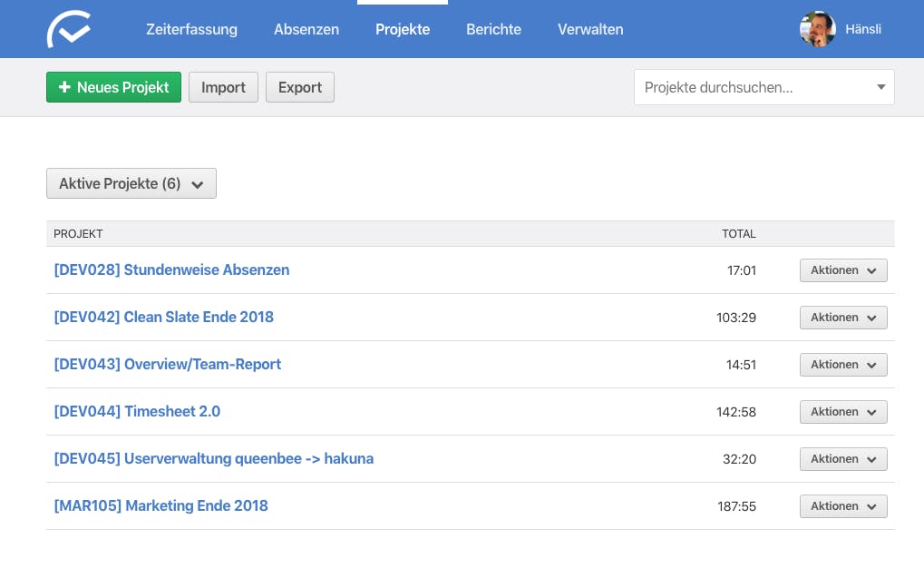The height and width of the screenshot is (578, 924).
Task: Open the project search dropdown arrow
Action: point(881,87)
